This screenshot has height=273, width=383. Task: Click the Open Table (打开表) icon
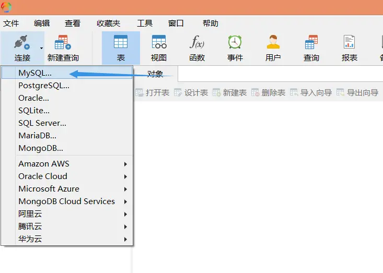[139, 93]
